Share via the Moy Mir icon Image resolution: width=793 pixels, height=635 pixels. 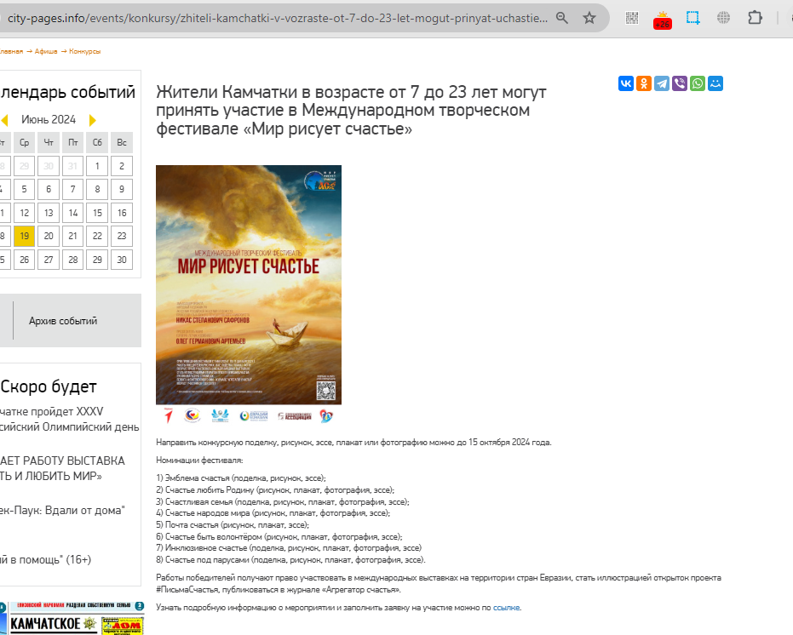(x=715, y=83)
